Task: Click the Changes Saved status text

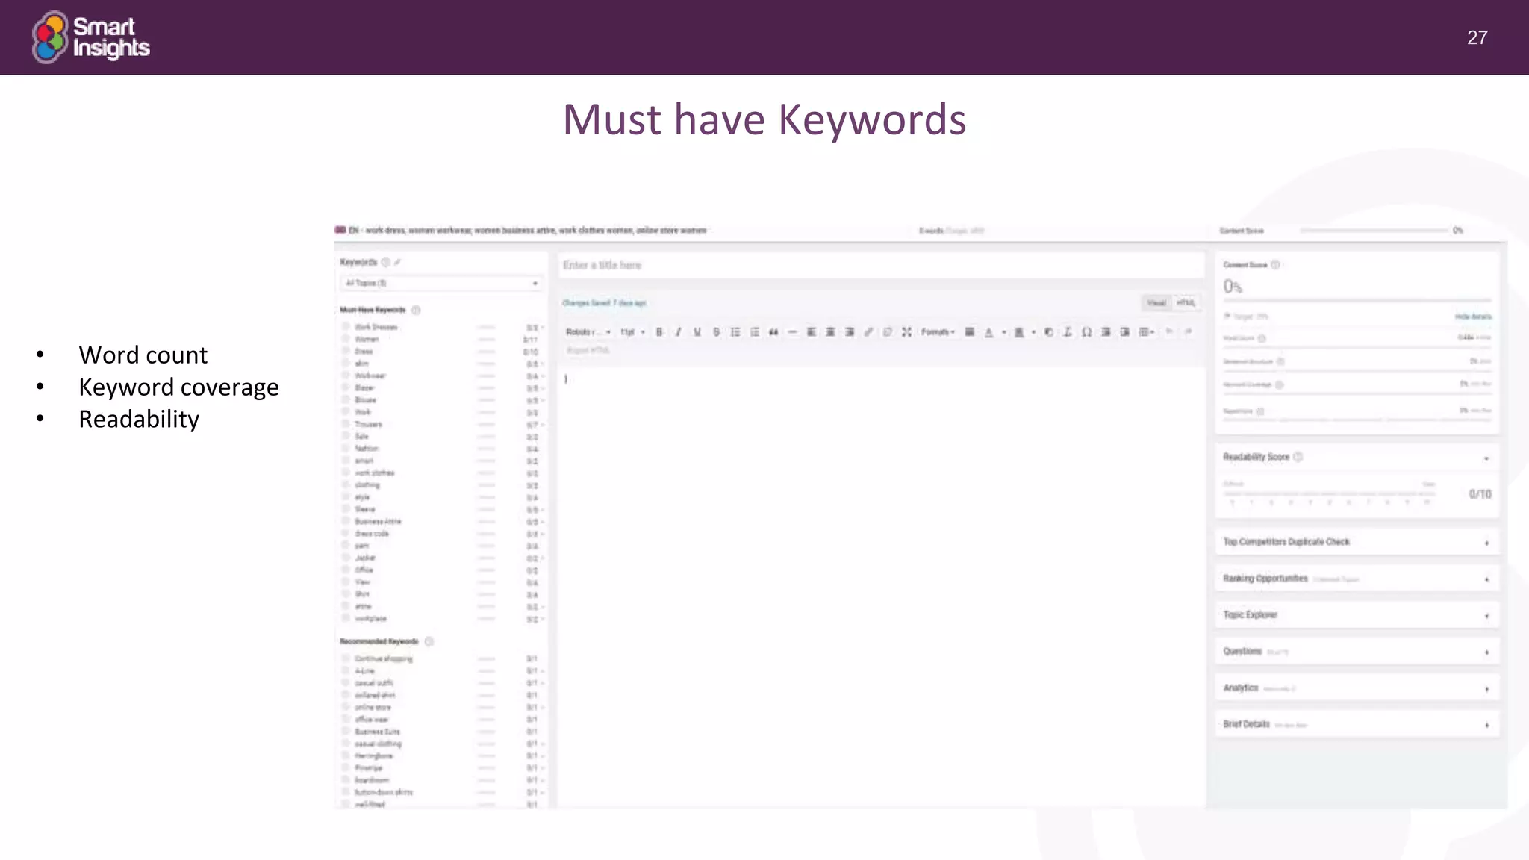Action: tap(604, 302)
